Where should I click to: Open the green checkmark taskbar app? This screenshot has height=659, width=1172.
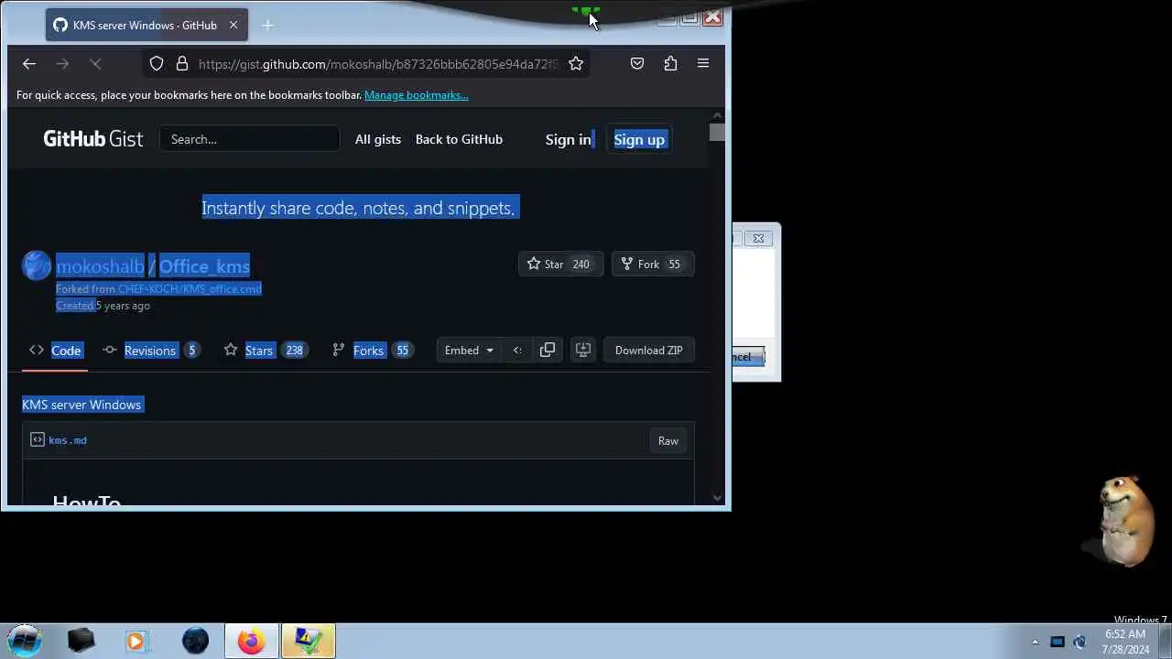(309, 641)
